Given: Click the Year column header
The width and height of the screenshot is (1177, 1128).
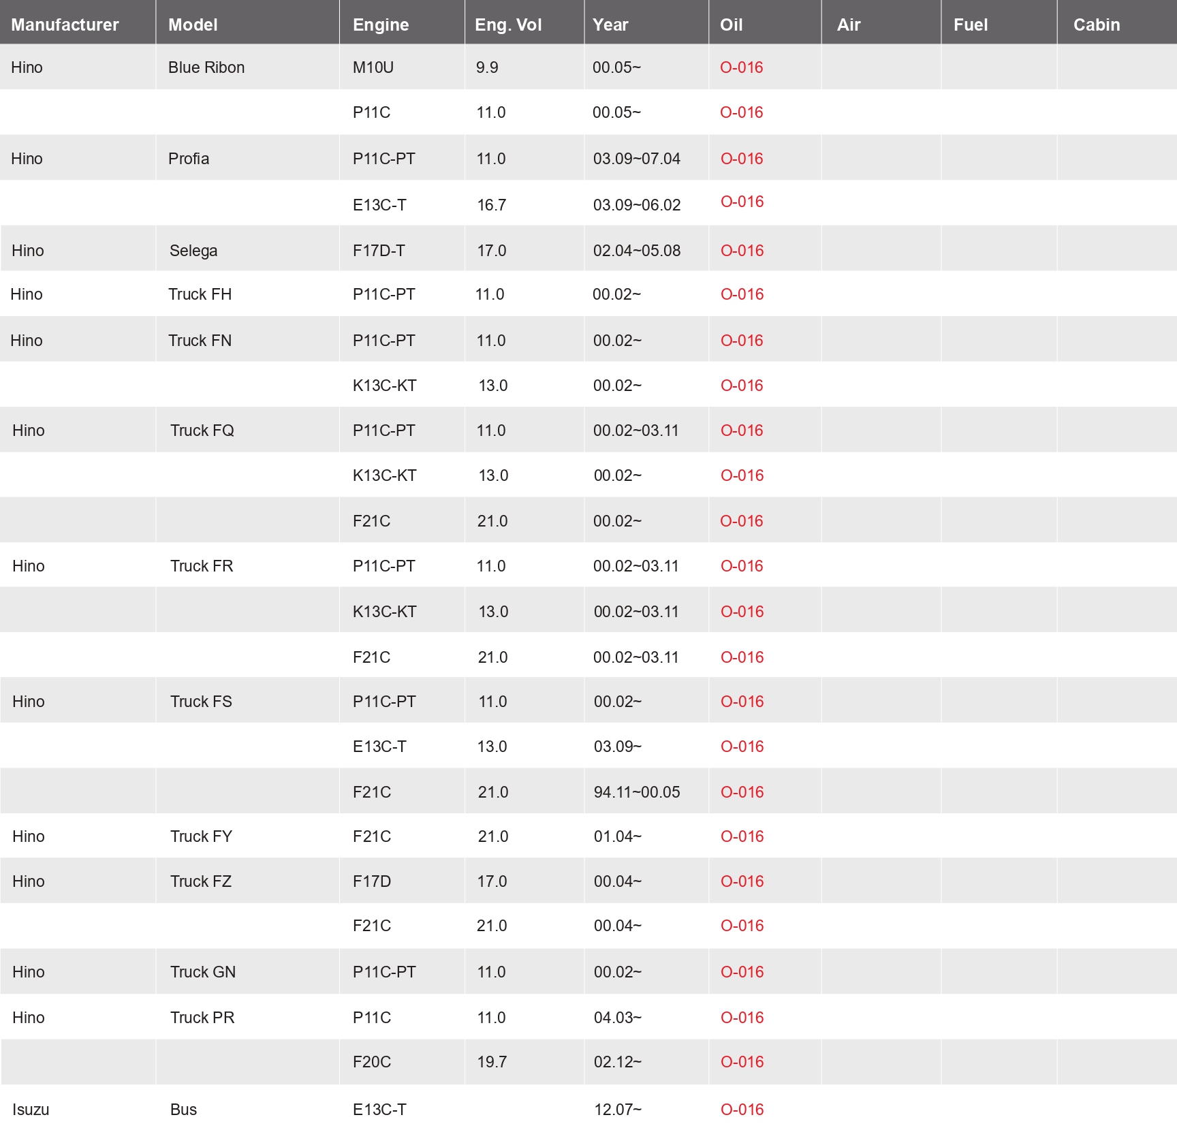Looking at the screenshot, I should tap(610, 25).
